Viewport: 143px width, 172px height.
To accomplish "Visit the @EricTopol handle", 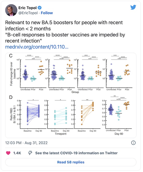I will click(28, 13).
